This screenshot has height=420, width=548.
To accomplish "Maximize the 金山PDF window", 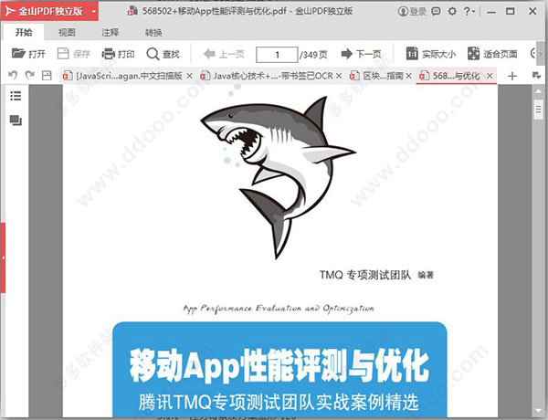I will (x=511, y=12).
